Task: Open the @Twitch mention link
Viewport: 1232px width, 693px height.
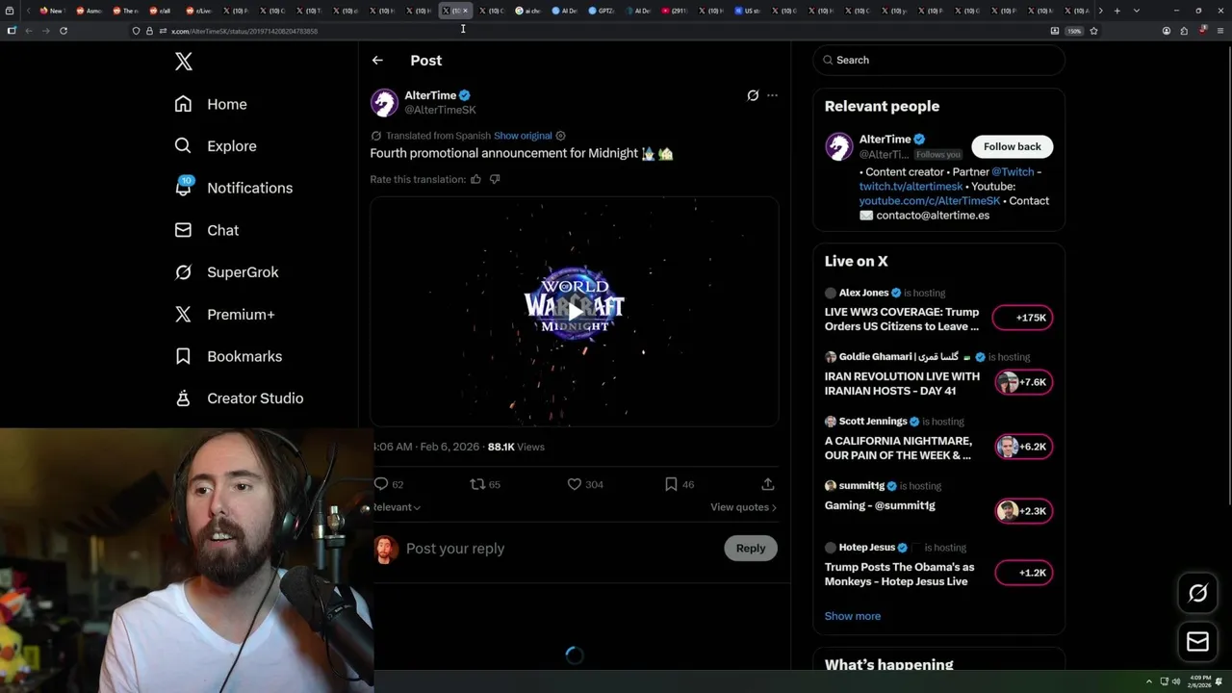Action: pos(1013,171)
